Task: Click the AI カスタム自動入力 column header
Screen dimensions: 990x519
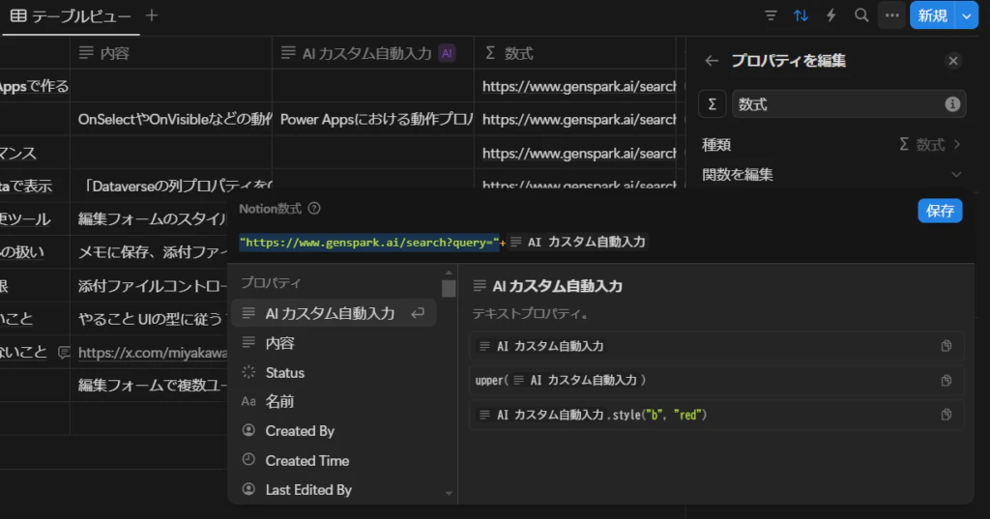Action: coord(373,54)
